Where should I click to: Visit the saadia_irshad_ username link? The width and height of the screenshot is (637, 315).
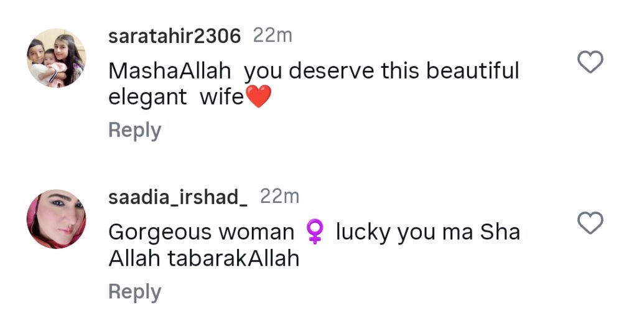click(178, 197)
